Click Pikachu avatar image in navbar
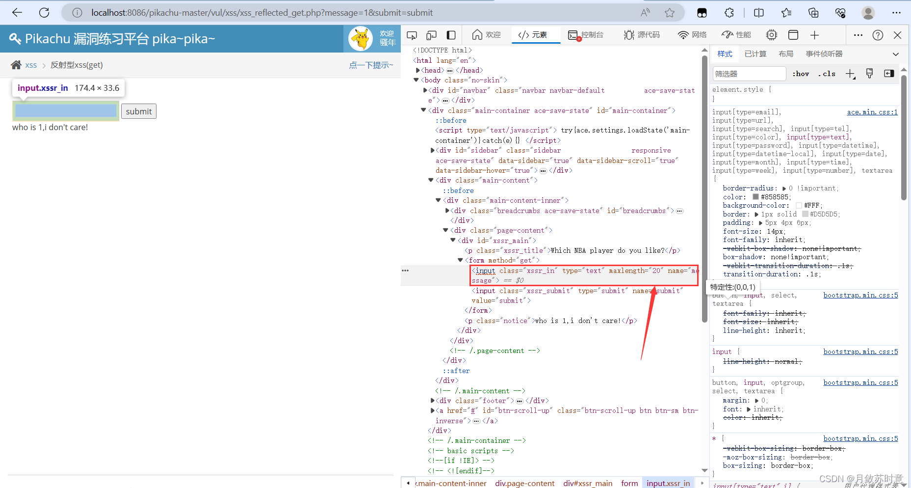Screen dimensions: 911x488 click(x=361, y=39)
